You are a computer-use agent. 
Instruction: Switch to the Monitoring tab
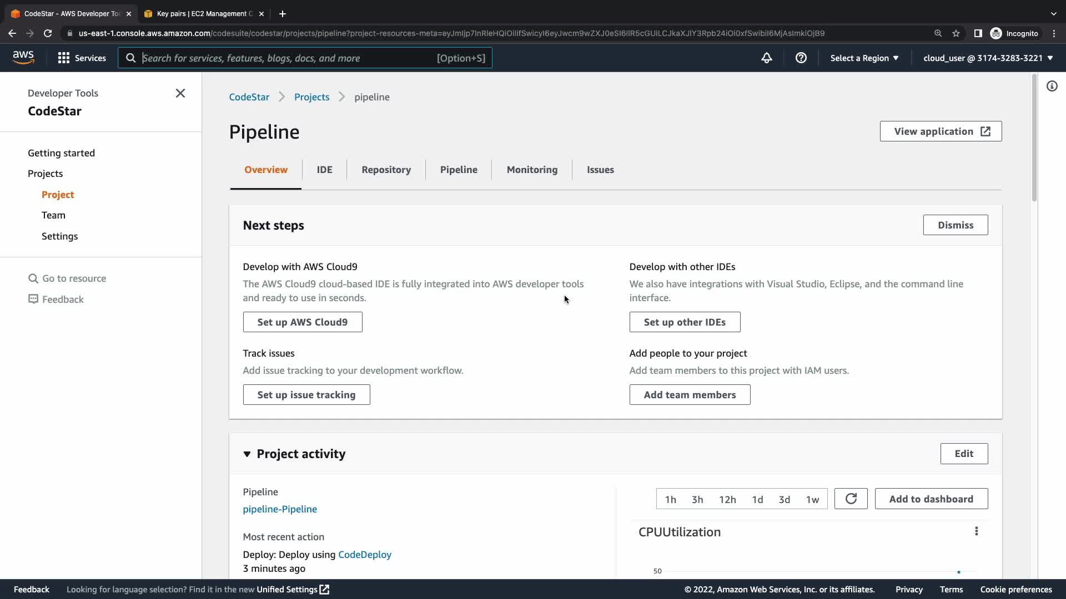(532, 170)
